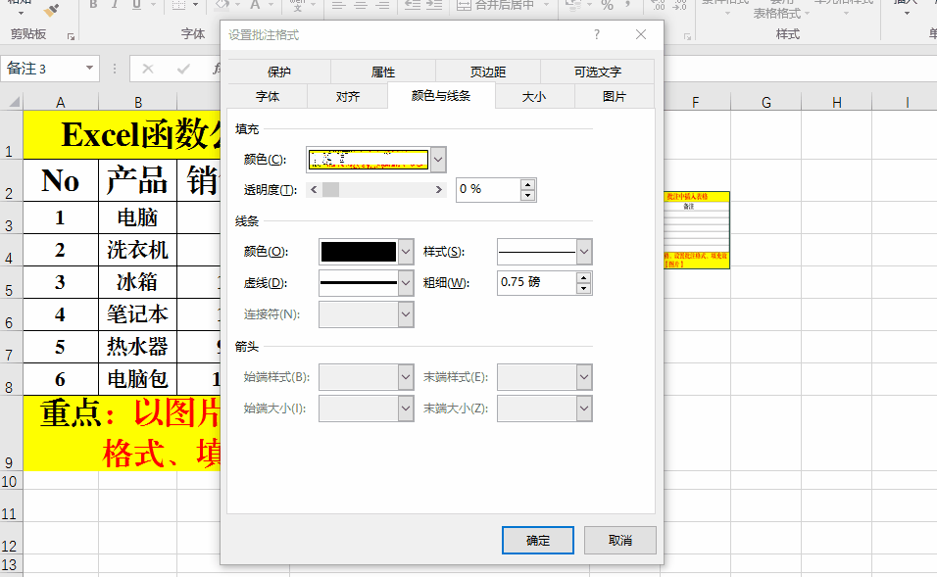Open the dash type (虚线D) dropdown
This screenshot has height=577, width=937.
click(406, 282)
